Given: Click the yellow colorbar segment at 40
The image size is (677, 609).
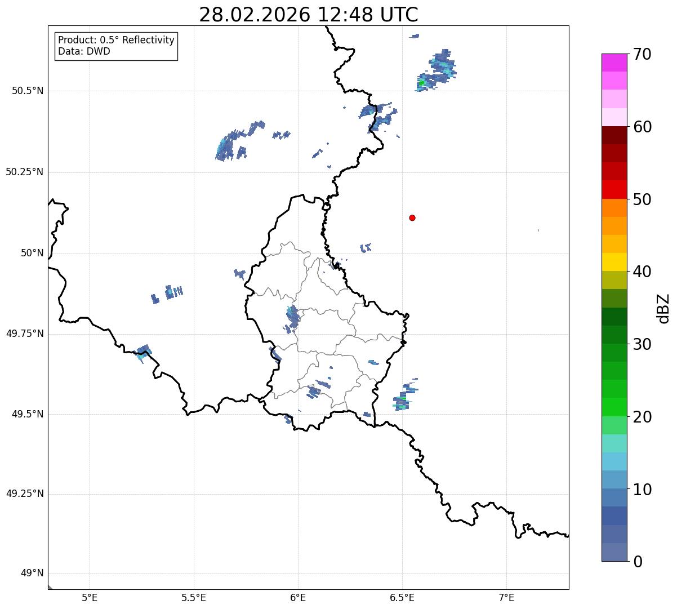Looking at the screenshot, I should pyautogui.click(x=614, y=262).
